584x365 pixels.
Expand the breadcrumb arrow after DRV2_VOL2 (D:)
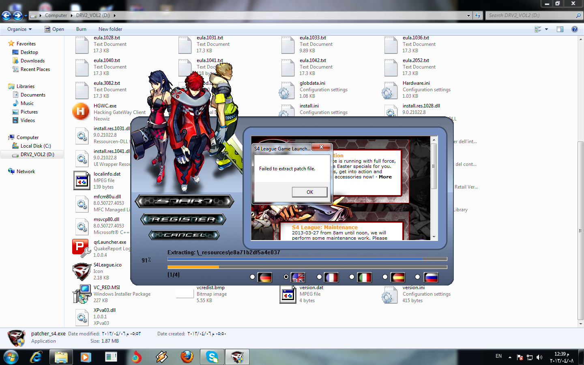pos(115,15)
